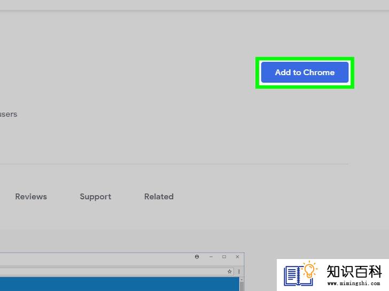This screenshot has height=291, width=389.
Task: Open three-dot menu in preview screenshot
Action: [x=239, y=271]
